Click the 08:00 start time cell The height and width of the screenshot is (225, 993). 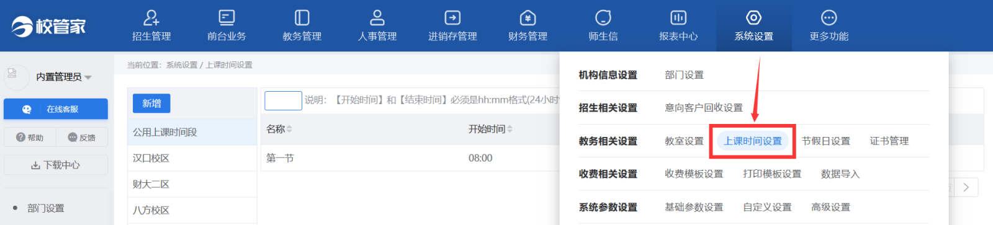coord(480,158)
